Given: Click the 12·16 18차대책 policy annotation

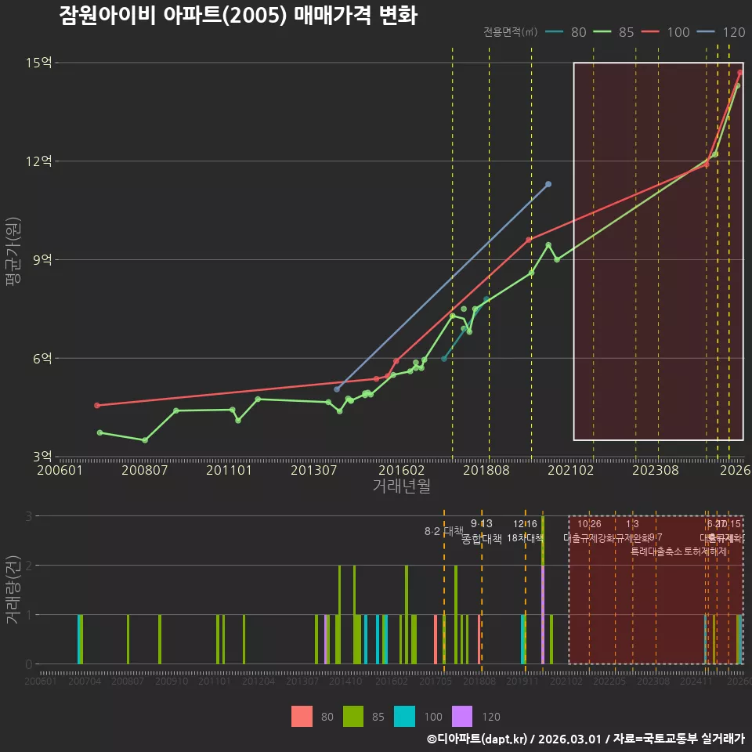Looking at the screenshot, I should pos(525,531).
